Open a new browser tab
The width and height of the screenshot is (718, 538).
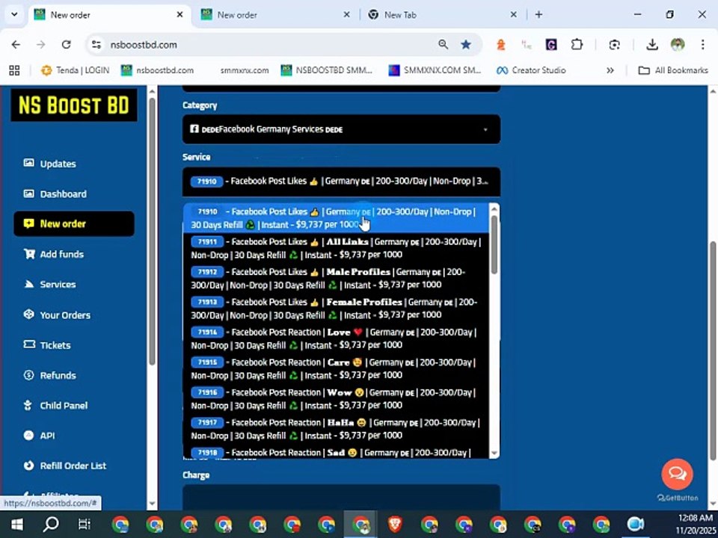click(x=539, y=15)
